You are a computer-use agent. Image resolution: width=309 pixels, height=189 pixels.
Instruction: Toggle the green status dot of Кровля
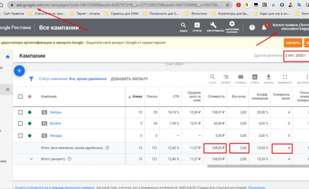tap(29, 123)
